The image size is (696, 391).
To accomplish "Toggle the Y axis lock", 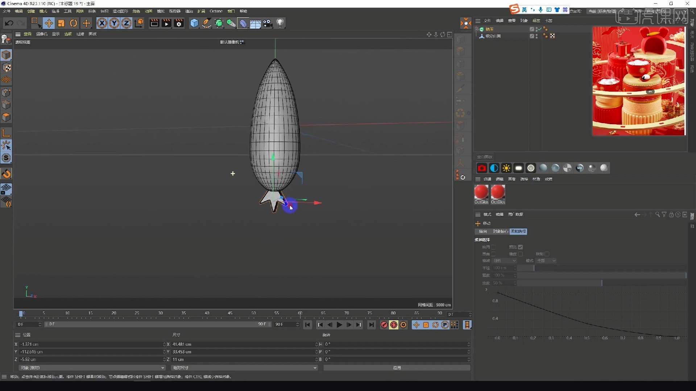I will [x=114, y=23].
